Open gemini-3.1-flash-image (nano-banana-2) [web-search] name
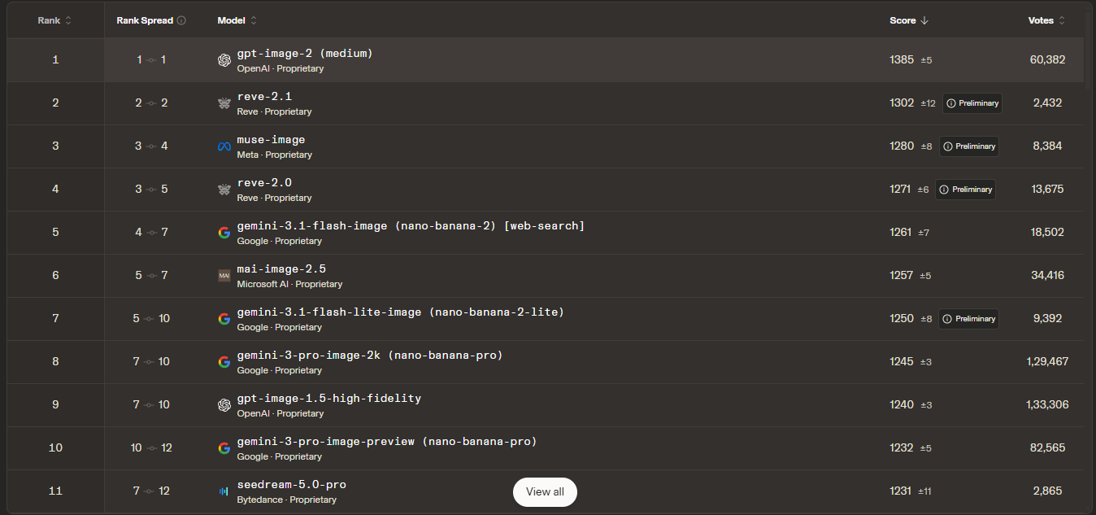 411,226
